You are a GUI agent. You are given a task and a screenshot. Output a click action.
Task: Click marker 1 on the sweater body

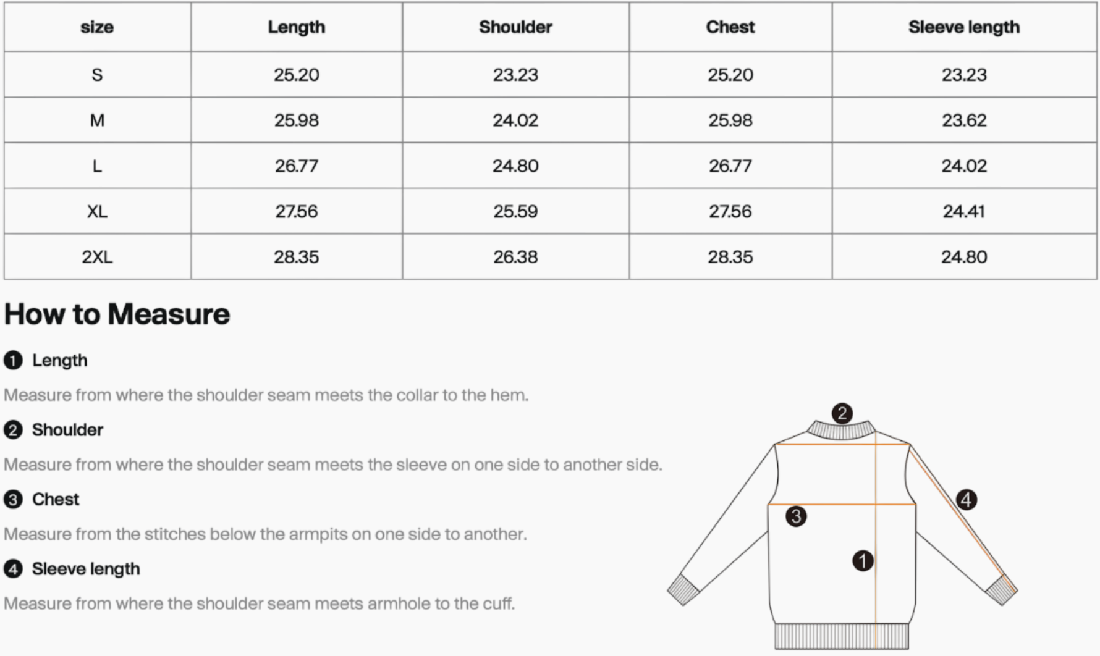click(863, 561)
